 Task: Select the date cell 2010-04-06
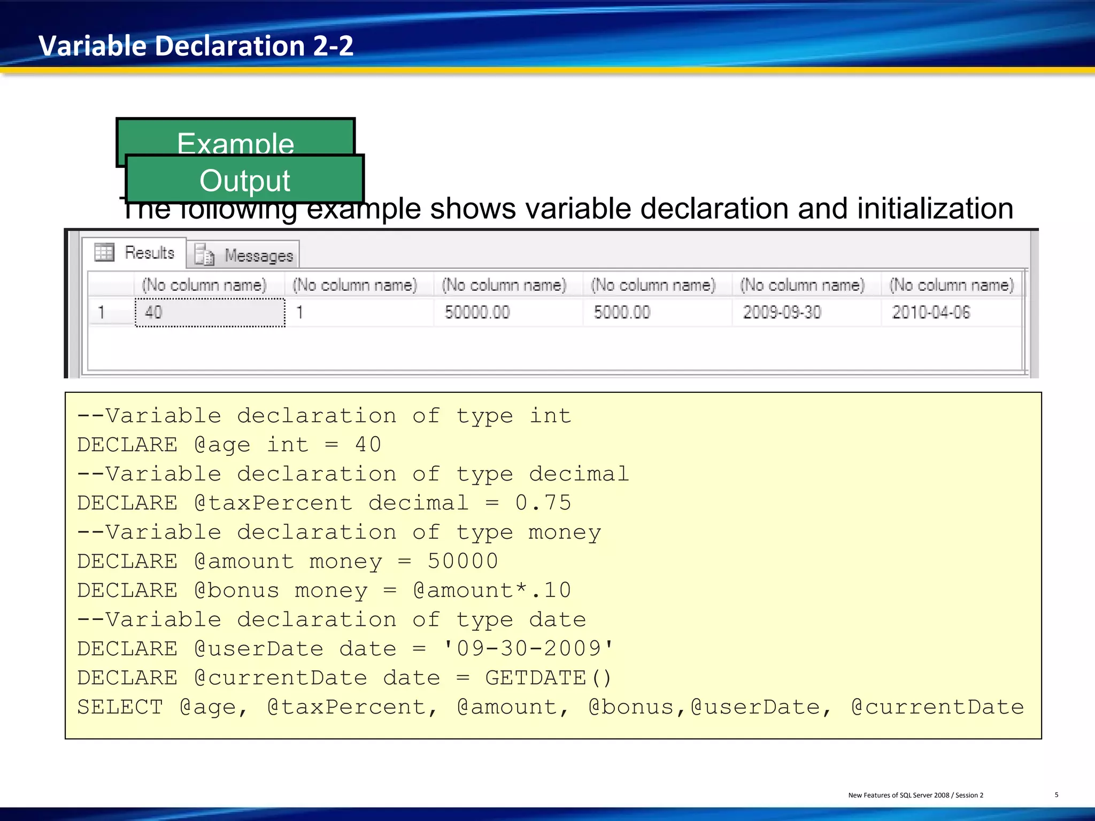tap(952, 312)
